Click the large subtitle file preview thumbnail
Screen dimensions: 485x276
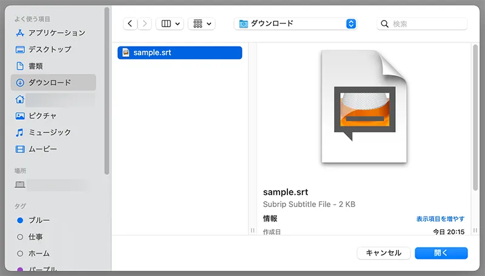364,107
